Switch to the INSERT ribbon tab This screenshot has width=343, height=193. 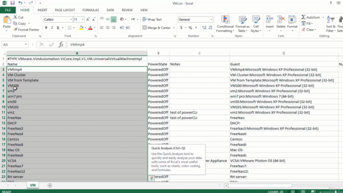coord(42,10)
